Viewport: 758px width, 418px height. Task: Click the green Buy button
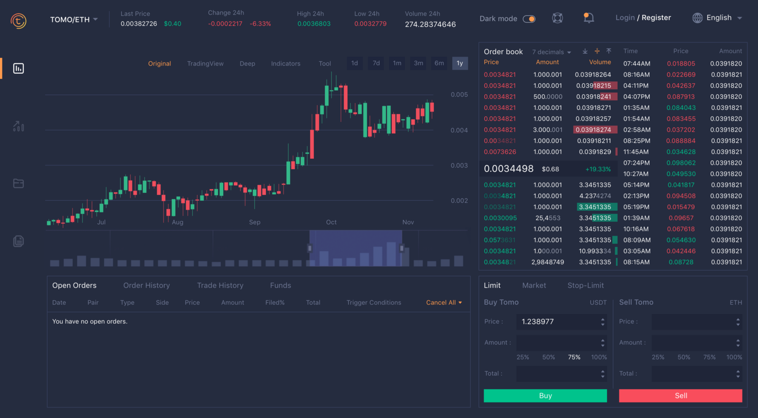[545, 396]
